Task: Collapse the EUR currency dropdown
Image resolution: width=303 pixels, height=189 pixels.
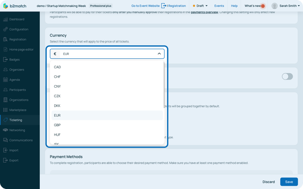Action: (159, 54)
